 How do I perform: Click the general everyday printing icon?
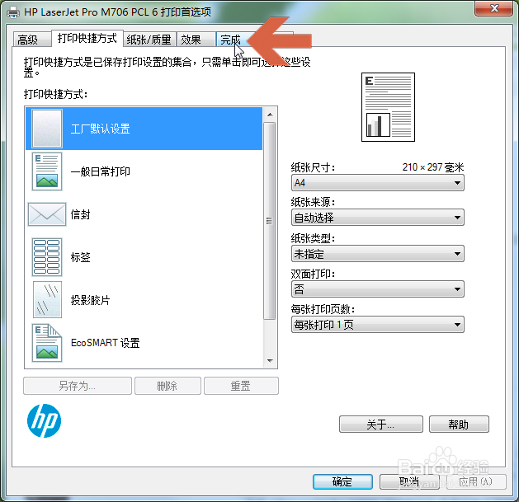(47, 171)
